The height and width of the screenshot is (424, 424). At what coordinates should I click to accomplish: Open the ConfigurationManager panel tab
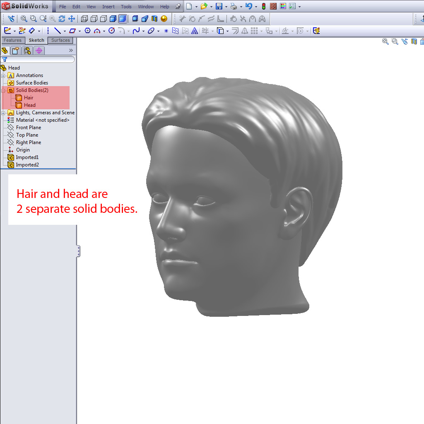point(26,50)
